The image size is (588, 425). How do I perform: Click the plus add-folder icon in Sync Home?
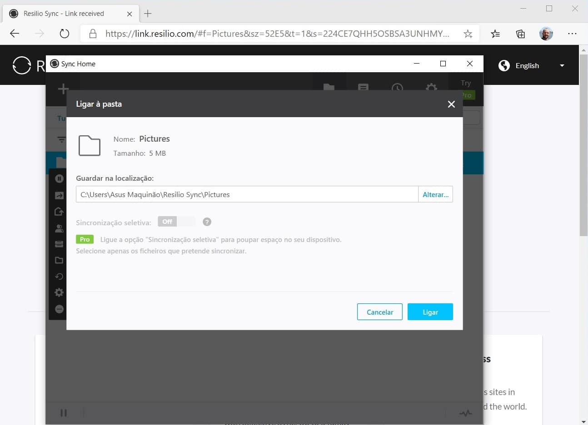[63, 89]
